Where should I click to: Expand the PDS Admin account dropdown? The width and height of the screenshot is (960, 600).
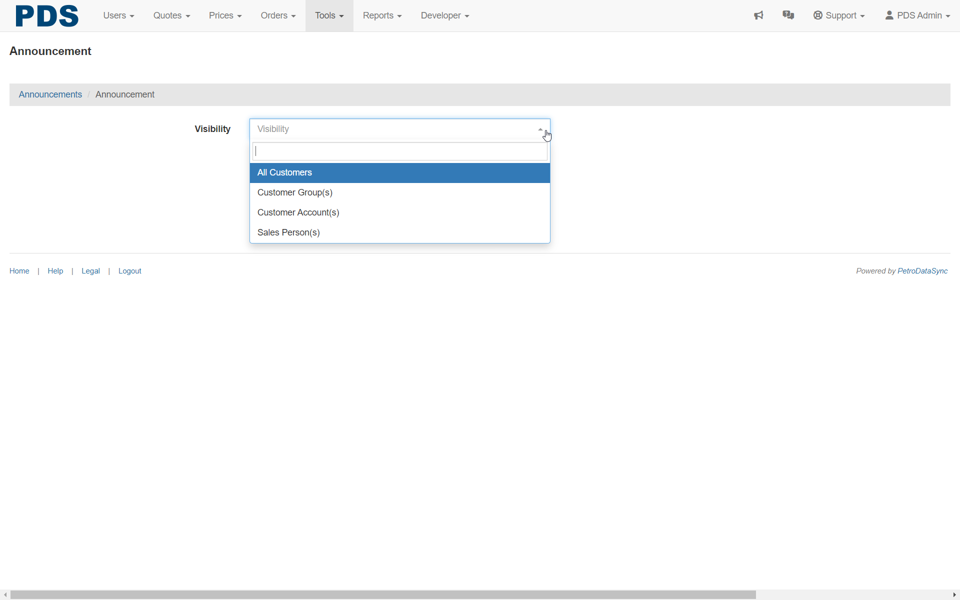click(917, 15)
